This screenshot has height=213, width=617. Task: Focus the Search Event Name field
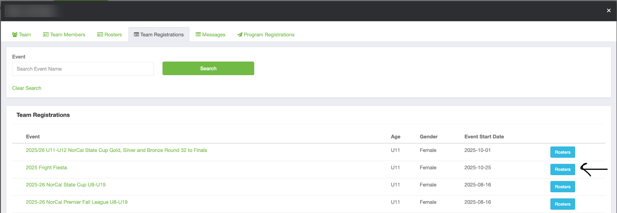[x=83, y=69]
